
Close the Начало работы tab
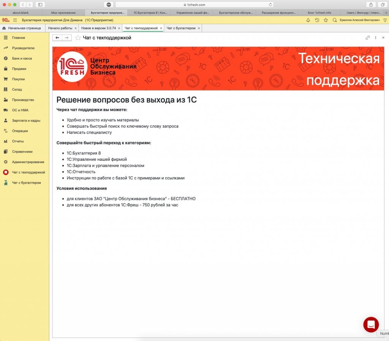[76, 28]
